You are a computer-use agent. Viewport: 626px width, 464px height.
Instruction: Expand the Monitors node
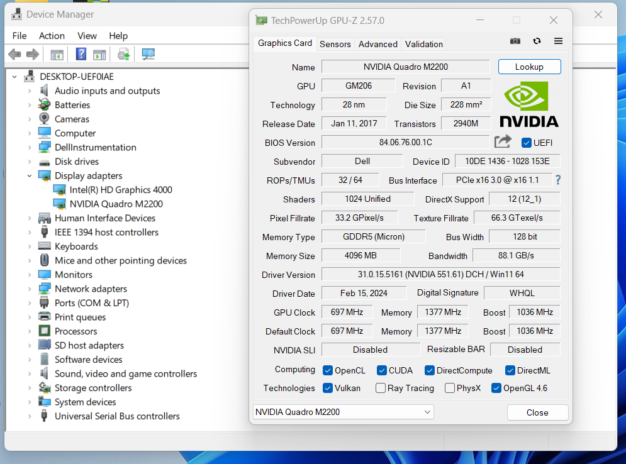point(30,275)
